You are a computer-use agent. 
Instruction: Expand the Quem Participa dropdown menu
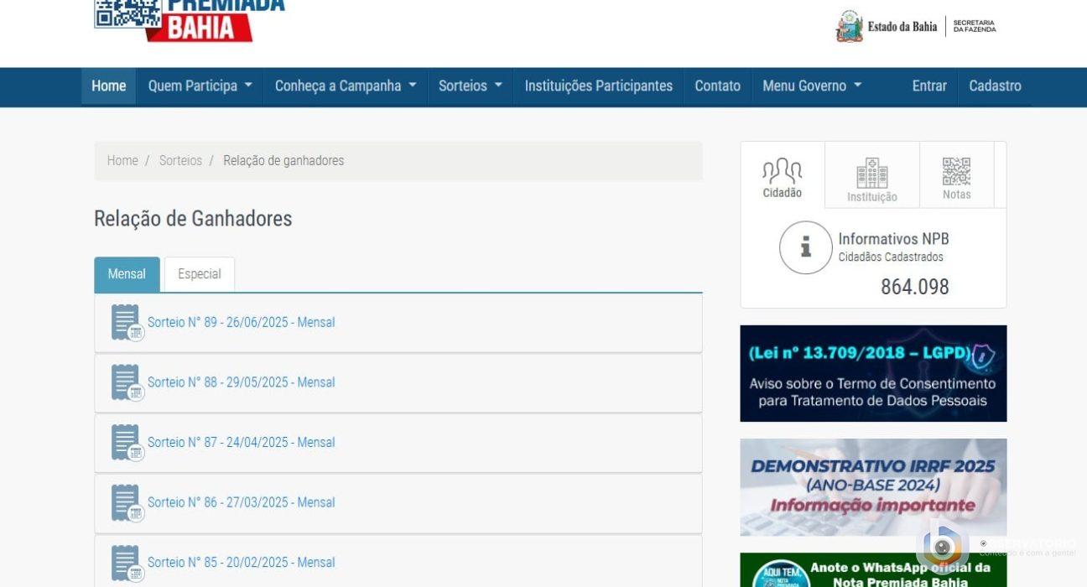click(200, 86)
